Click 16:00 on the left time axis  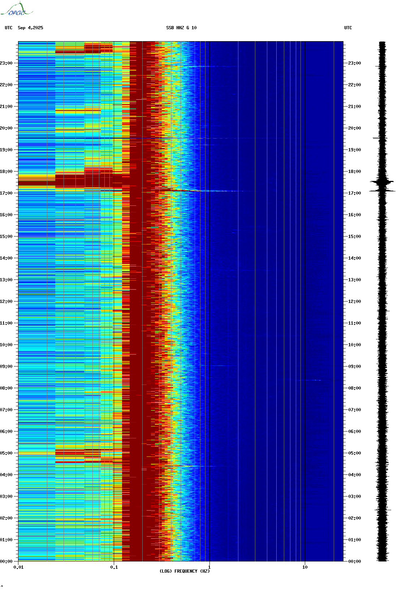click(6, 215)
